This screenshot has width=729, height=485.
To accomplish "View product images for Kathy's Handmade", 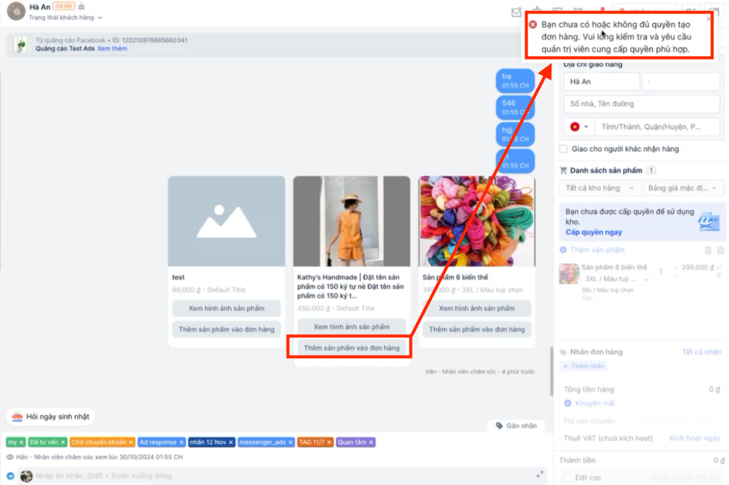I will click(x=352, y=327).
